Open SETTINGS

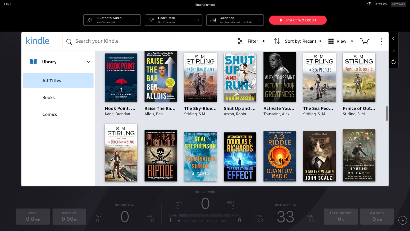tap(398, 4)
